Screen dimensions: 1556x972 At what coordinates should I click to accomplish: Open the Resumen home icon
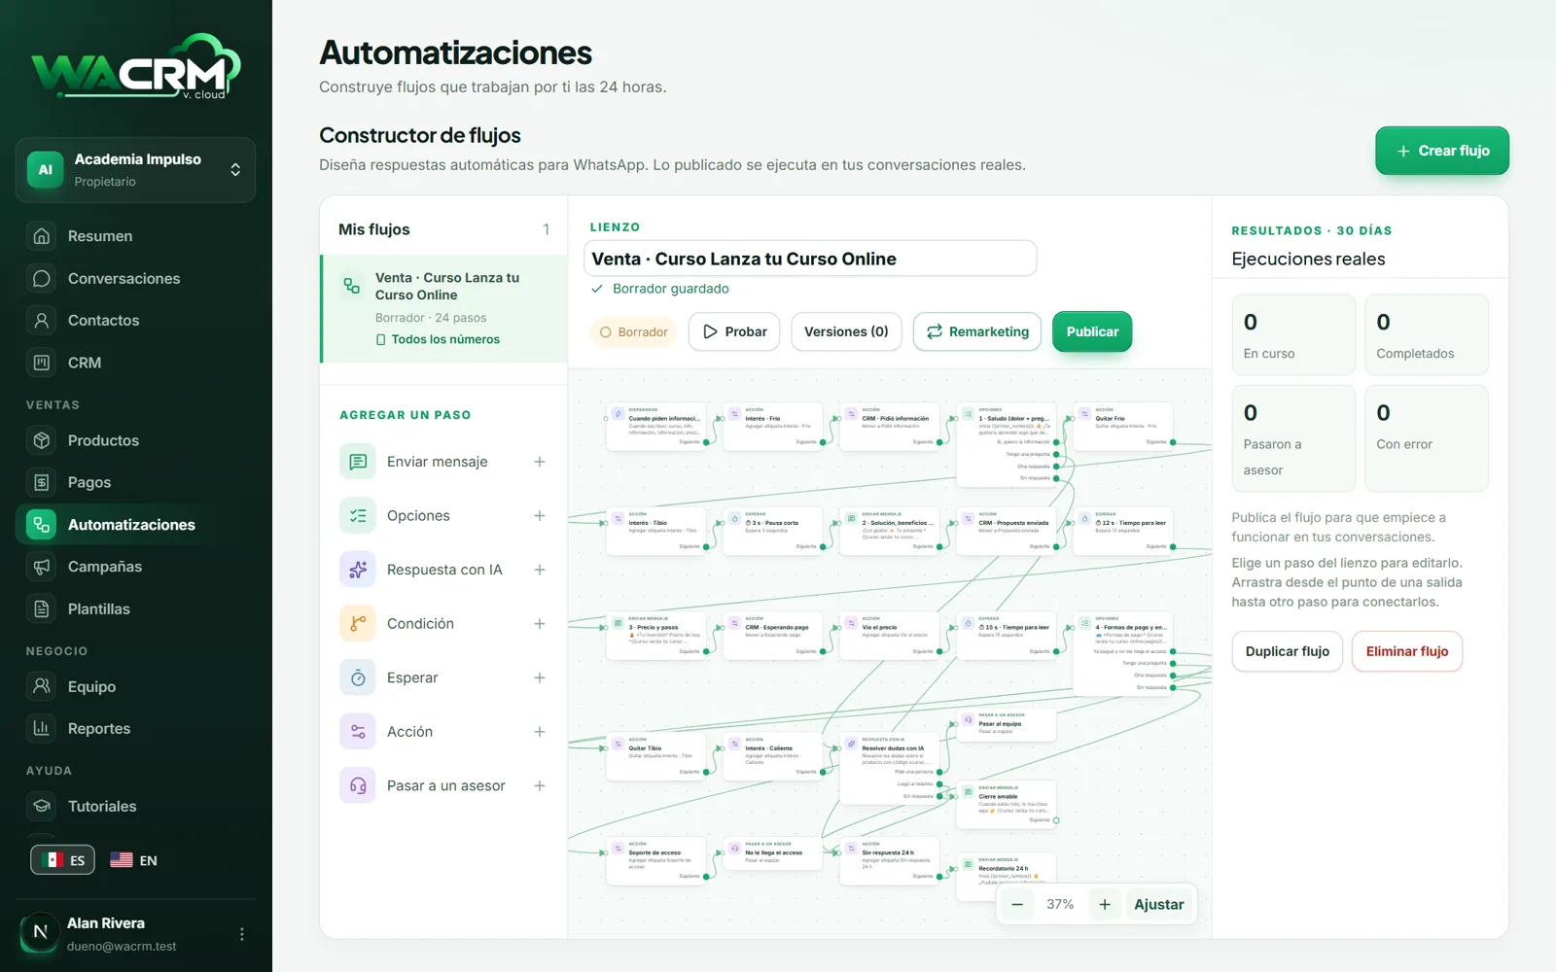tap(42, 236)
